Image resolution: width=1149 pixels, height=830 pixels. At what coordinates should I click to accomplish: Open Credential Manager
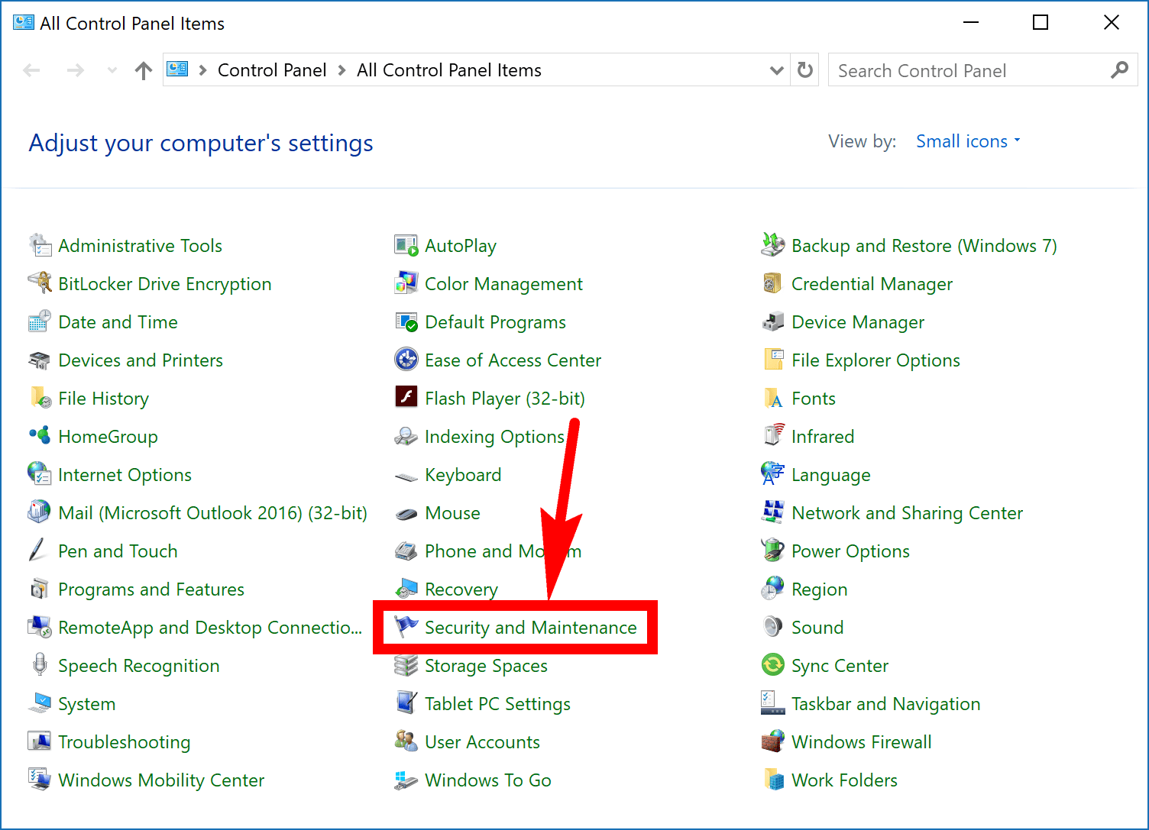coord(872,283)
